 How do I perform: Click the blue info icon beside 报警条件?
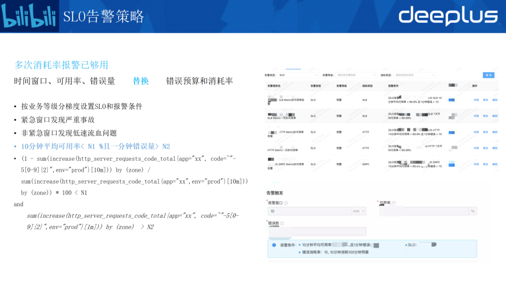click(x=274, y=245)
